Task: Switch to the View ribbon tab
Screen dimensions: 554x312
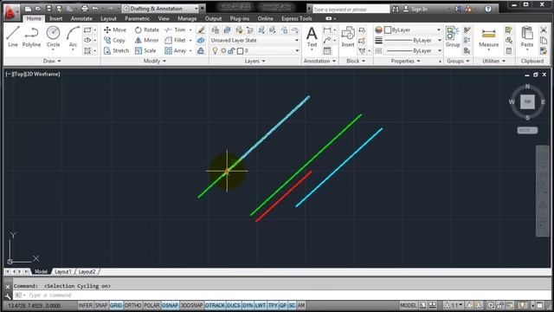Action: [164, 18]
